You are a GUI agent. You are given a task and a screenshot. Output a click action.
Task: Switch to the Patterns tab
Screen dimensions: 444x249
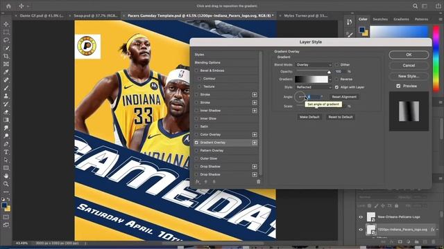pos(421,19)
